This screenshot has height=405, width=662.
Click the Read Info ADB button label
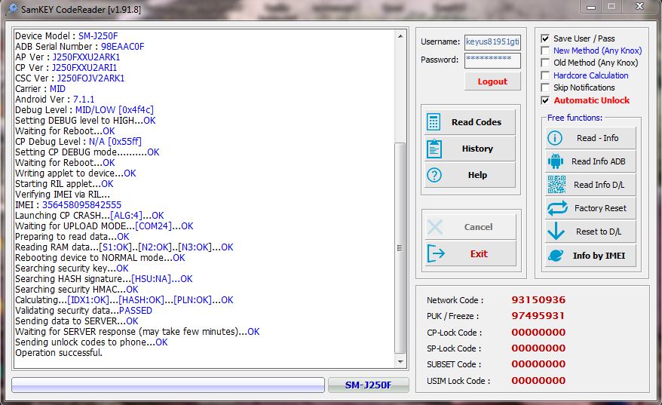[x=598, y=161]
